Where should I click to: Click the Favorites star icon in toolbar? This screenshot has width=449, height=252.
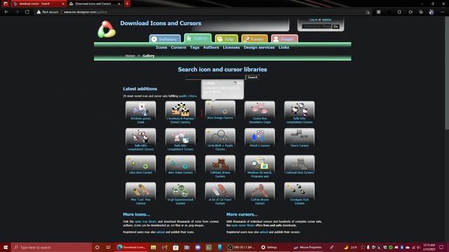(x=410, y=12)
